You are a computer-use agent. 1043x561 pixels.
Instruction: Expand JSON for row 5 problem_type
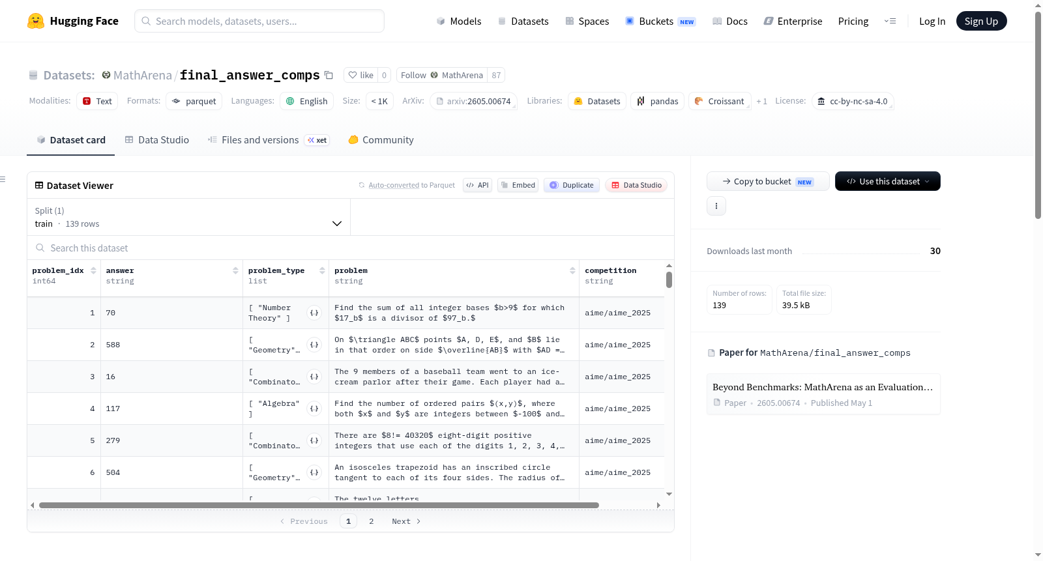coord(314,440)
